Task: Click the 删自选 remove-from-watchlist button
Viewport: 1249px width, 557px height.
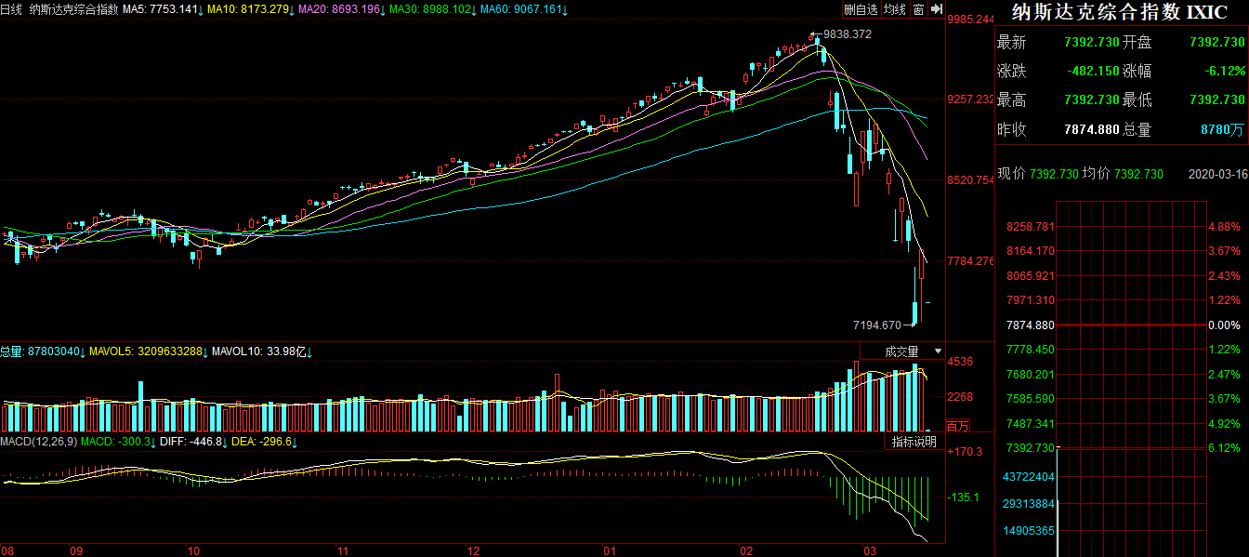Action: [x=861, y=9]
